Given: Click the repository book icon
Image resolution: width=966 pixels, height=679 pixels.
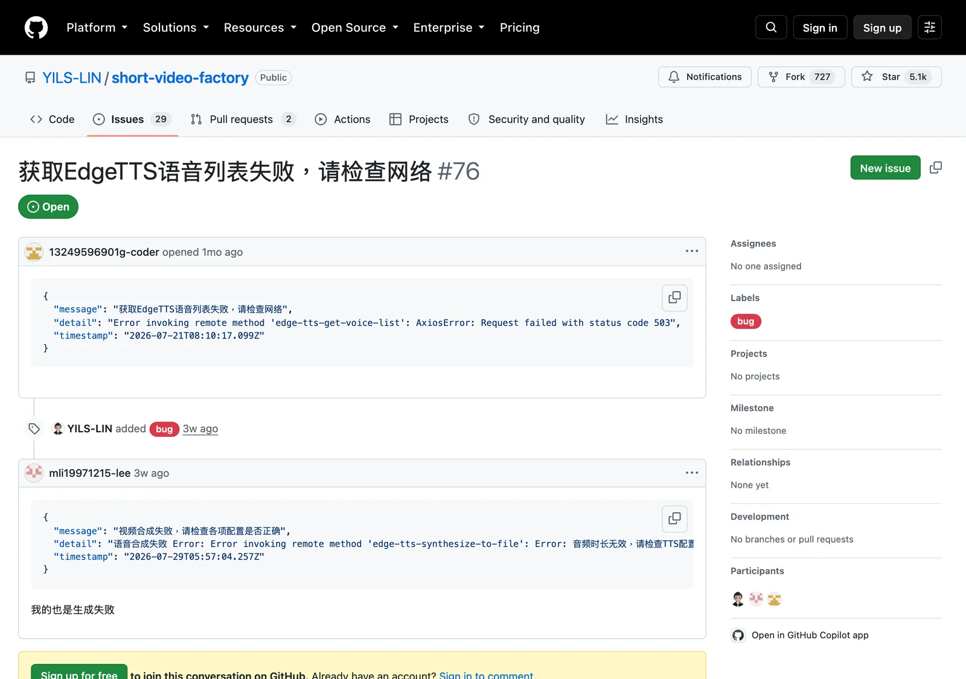Looking at the screenshot, I should click(30, 78).
